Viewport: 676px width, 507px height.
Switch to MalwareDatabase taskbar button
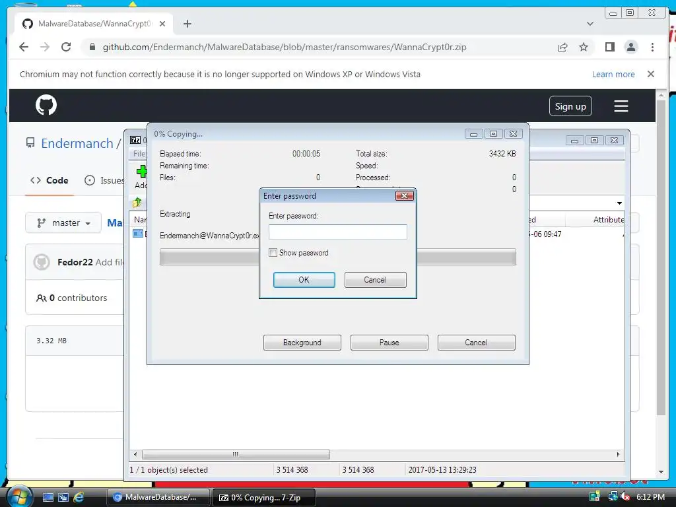pos(158,498)
